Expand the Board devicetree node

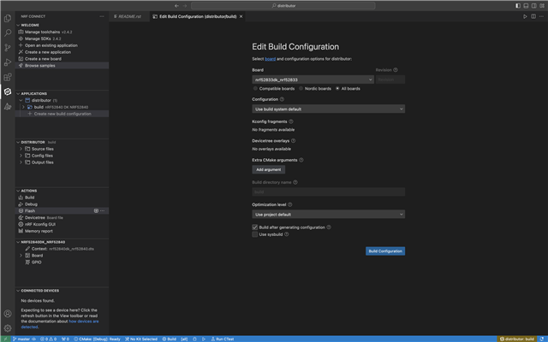[x=21, y=256]
